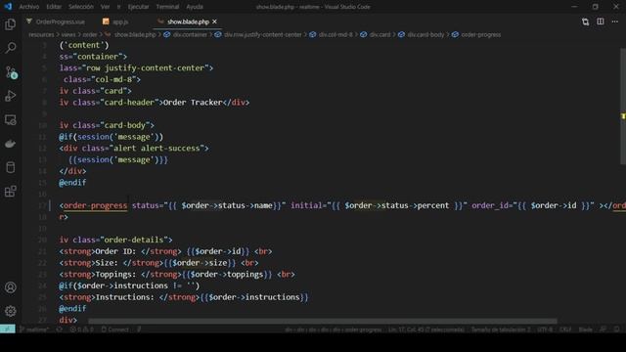626x352 pixels.
Task: Click the 'Order Tracker' text on line 8
Action: click(193, 103)
